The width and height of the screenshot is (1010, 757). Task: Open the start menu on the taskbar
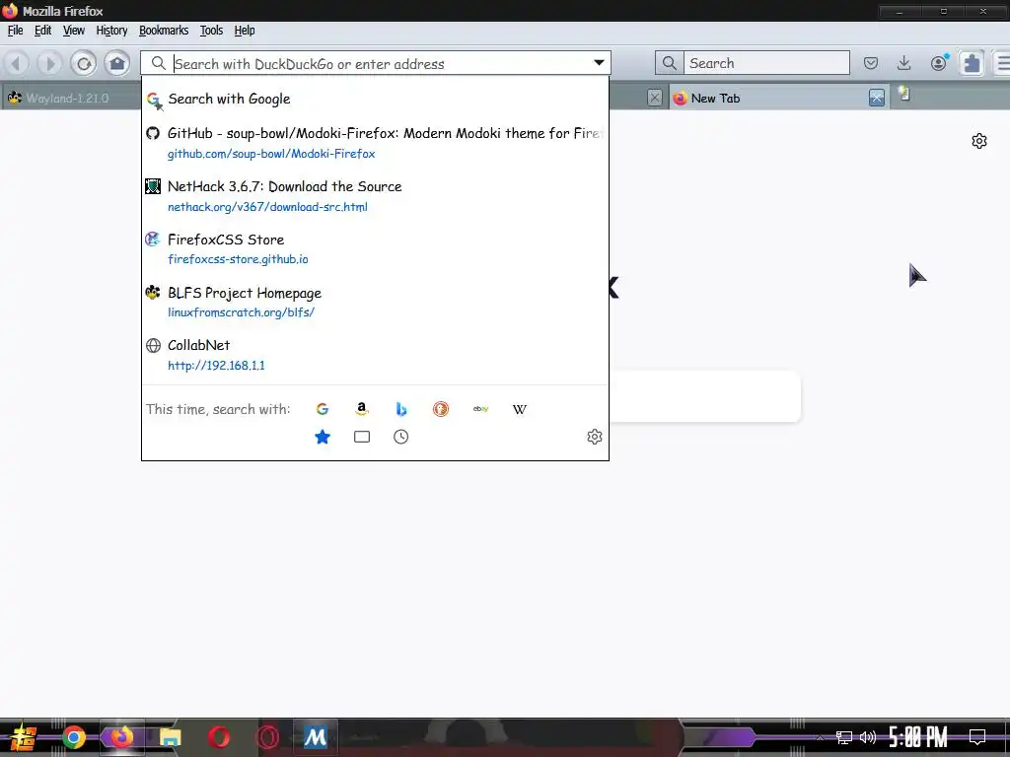click(23, 737)
